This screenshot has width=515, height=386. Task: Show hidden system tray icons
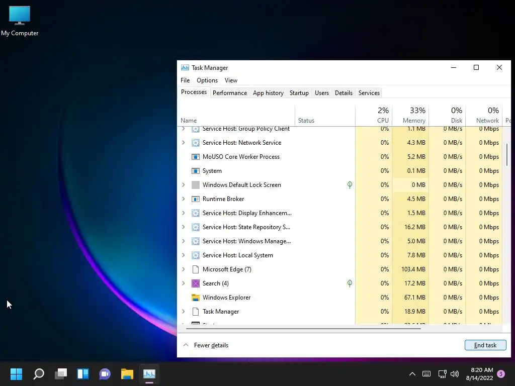412,374
